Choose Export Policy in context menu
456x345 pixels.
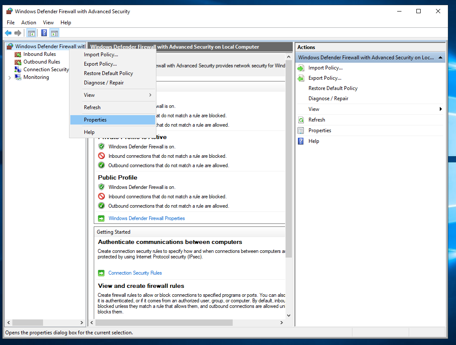click(x=113, y=64)
